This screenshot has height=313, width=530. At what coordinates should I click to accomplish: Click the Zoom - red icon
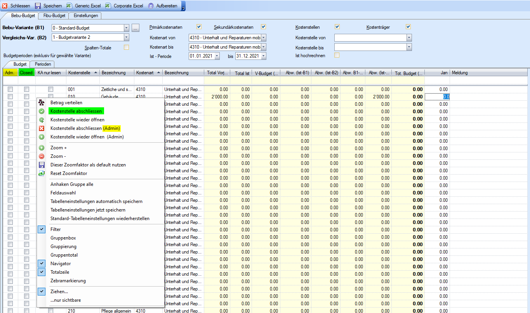click(x=42, y=156)
